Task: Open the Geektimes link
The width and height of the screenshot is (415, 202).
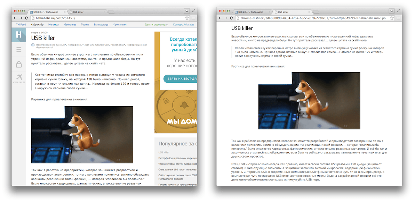Action: point(70,25)
